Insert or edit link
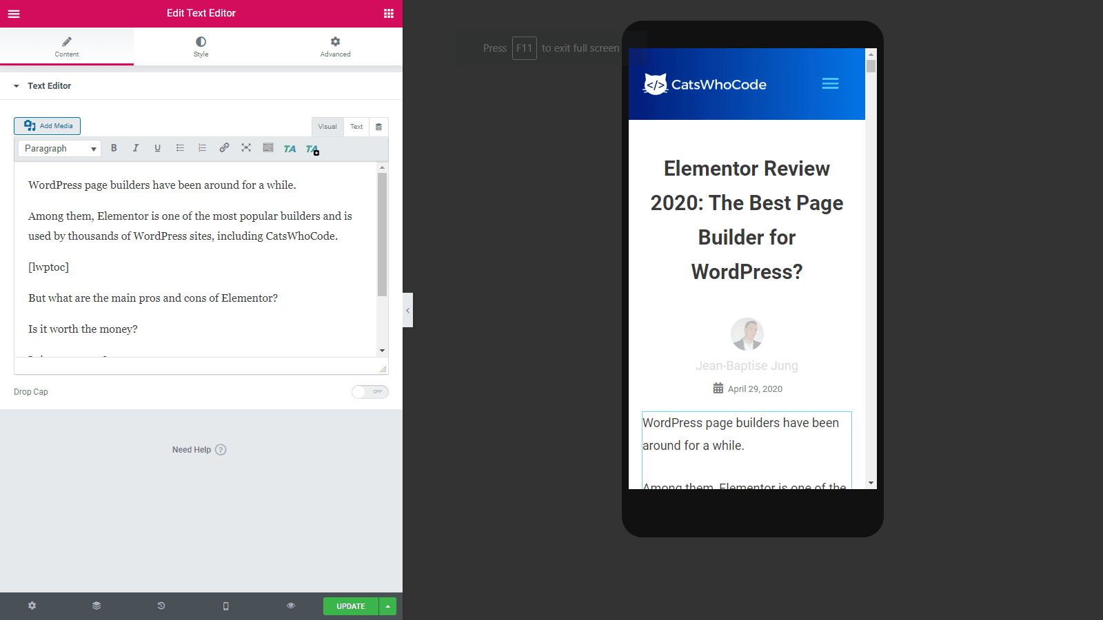 [x=224, y=148]
